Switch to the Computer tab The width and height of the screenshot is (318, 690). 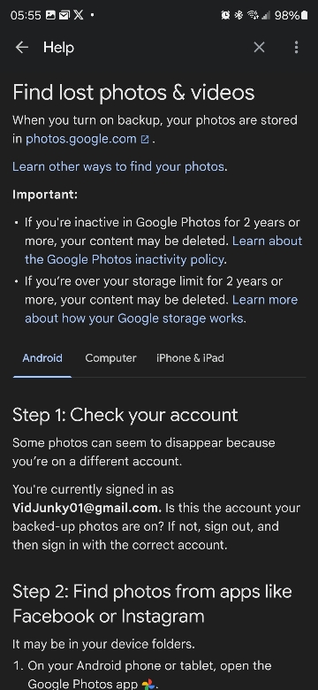pyautogui.click(x=110, y=358)
